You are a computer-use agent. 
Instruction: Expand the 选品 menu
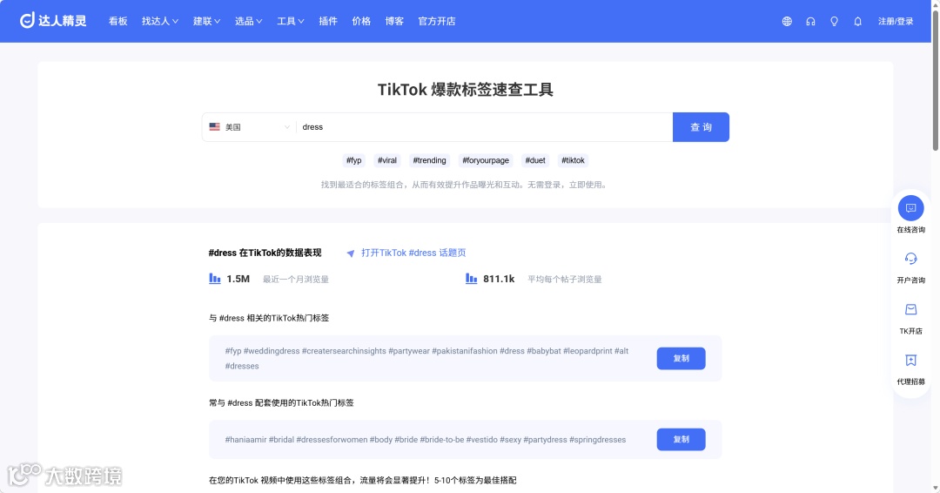[x=249, y=21]
